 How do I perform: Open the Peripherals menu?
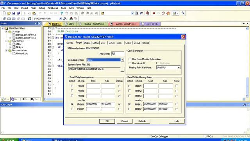click(53, 8)
